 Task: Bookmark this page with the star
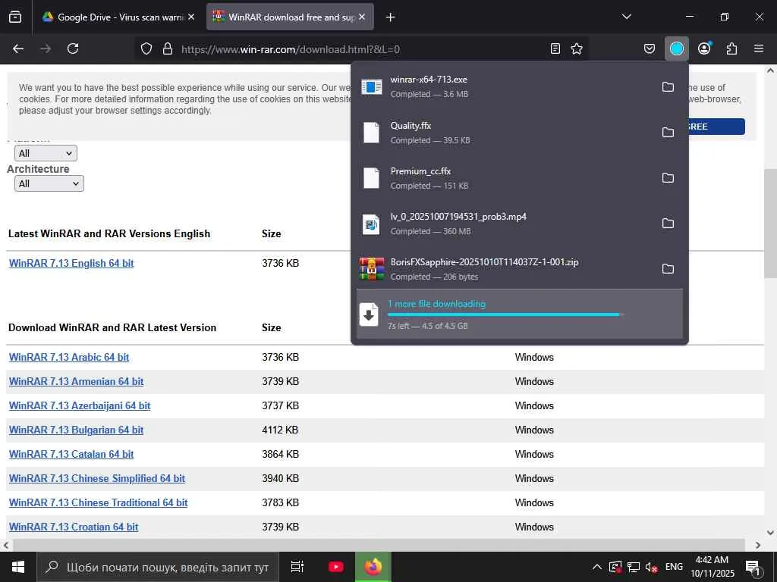coord(577,48)
